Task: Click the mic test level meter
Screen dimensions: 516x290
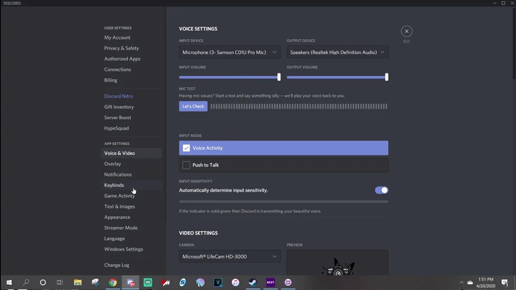Action: pos(299,106)
